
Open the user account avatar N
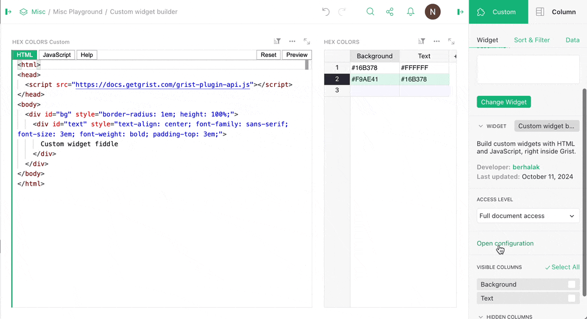click(x=433, y=12)
